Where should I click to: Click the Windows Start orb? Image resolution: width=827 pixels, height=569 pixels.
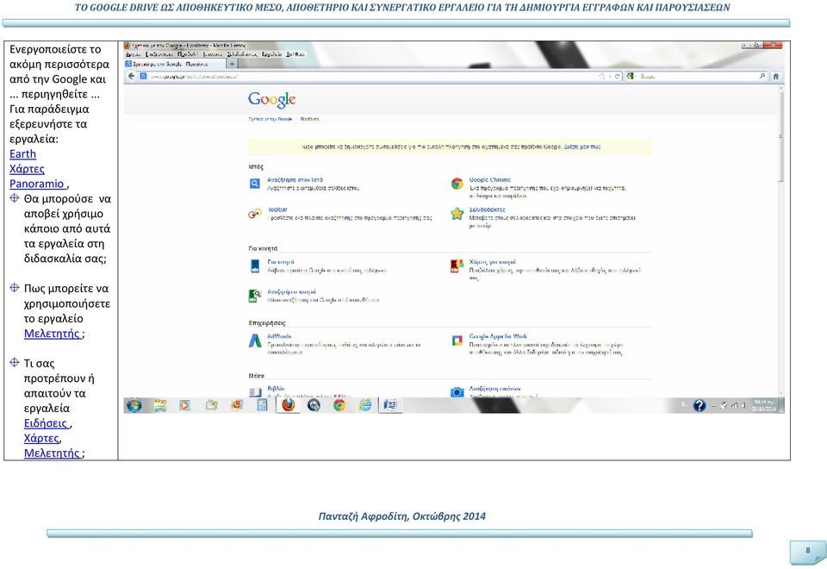coord(134,405)
